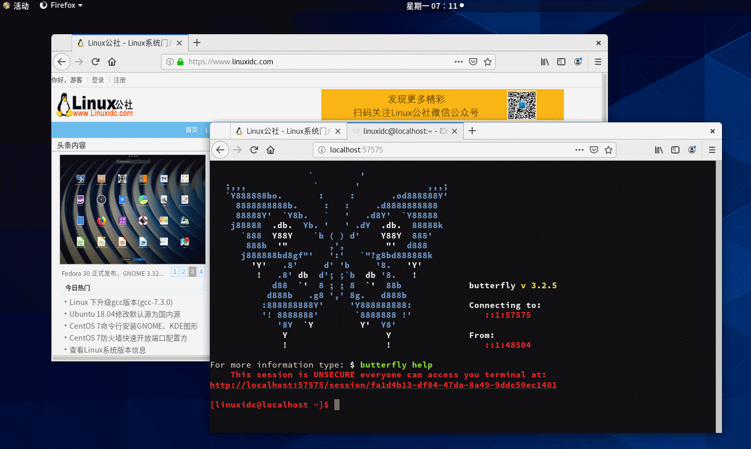The width and height of the screenshot is (751, 449).
Task: Open Library icon in rear Firefox window
Action: (545, 62)
